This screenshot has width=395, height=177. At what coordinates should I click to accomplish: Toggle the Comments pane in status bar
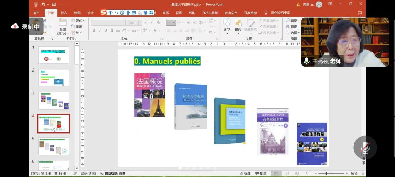click(x=260, y=174)
